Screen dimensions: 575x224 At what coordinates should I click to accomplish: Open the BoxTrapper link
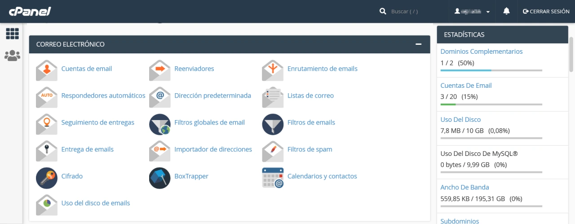191,176
